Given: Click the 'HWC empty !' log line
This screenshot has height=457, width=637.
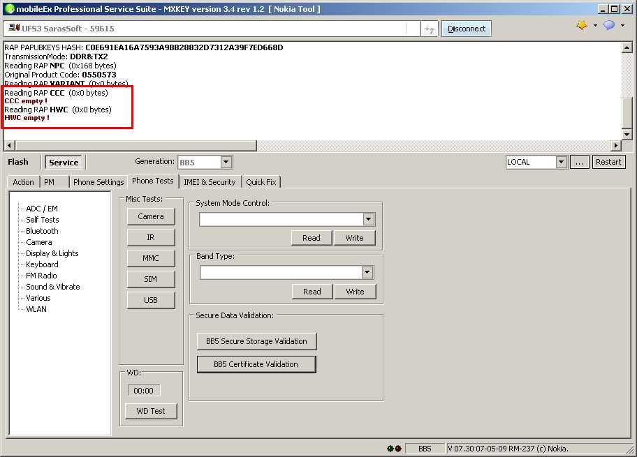Looking at the screenshot, I should coord(27,118).
